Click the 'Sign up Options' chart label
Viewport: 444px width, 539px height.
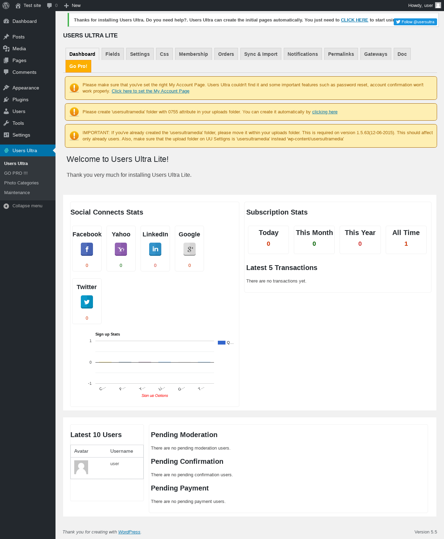(x=155, y=395)
